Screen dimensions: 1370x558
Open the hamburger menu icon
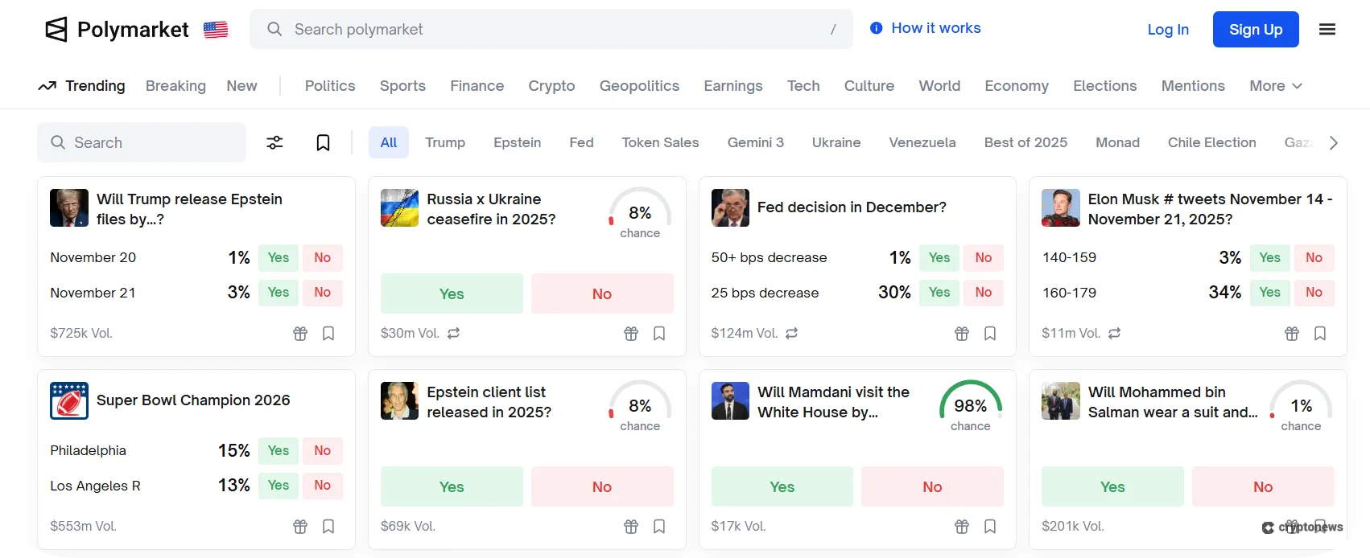(1327, 30)
